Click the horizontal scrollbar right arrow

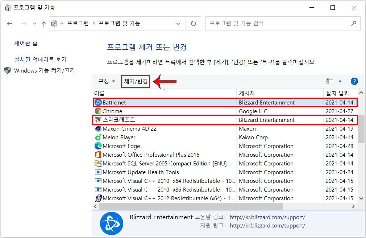click(353, 206)
